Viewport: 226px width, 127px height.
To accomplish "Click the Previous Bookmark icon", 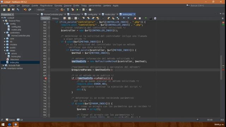I will point(108,18).
